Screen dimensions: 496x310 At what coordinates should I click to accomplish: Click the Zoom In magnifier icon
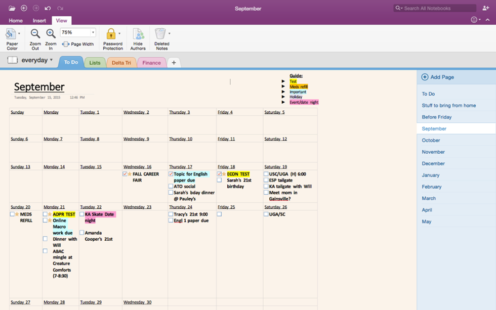coord(51,34)
